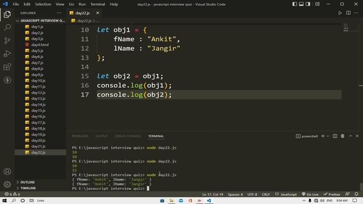Image resolution: width=363 pixels, height=204 pixels.
Task: Open the Thunder Client lightning icon
Action: pyautogui.click(x=7, y=80)
